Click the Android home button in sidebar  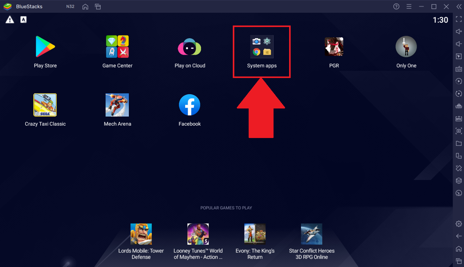point(459,249)
